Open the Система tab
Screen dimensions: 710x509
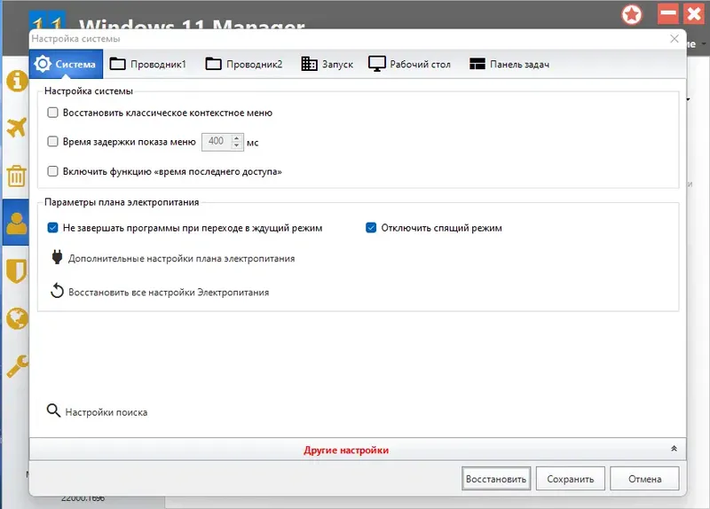click(66, 64)
